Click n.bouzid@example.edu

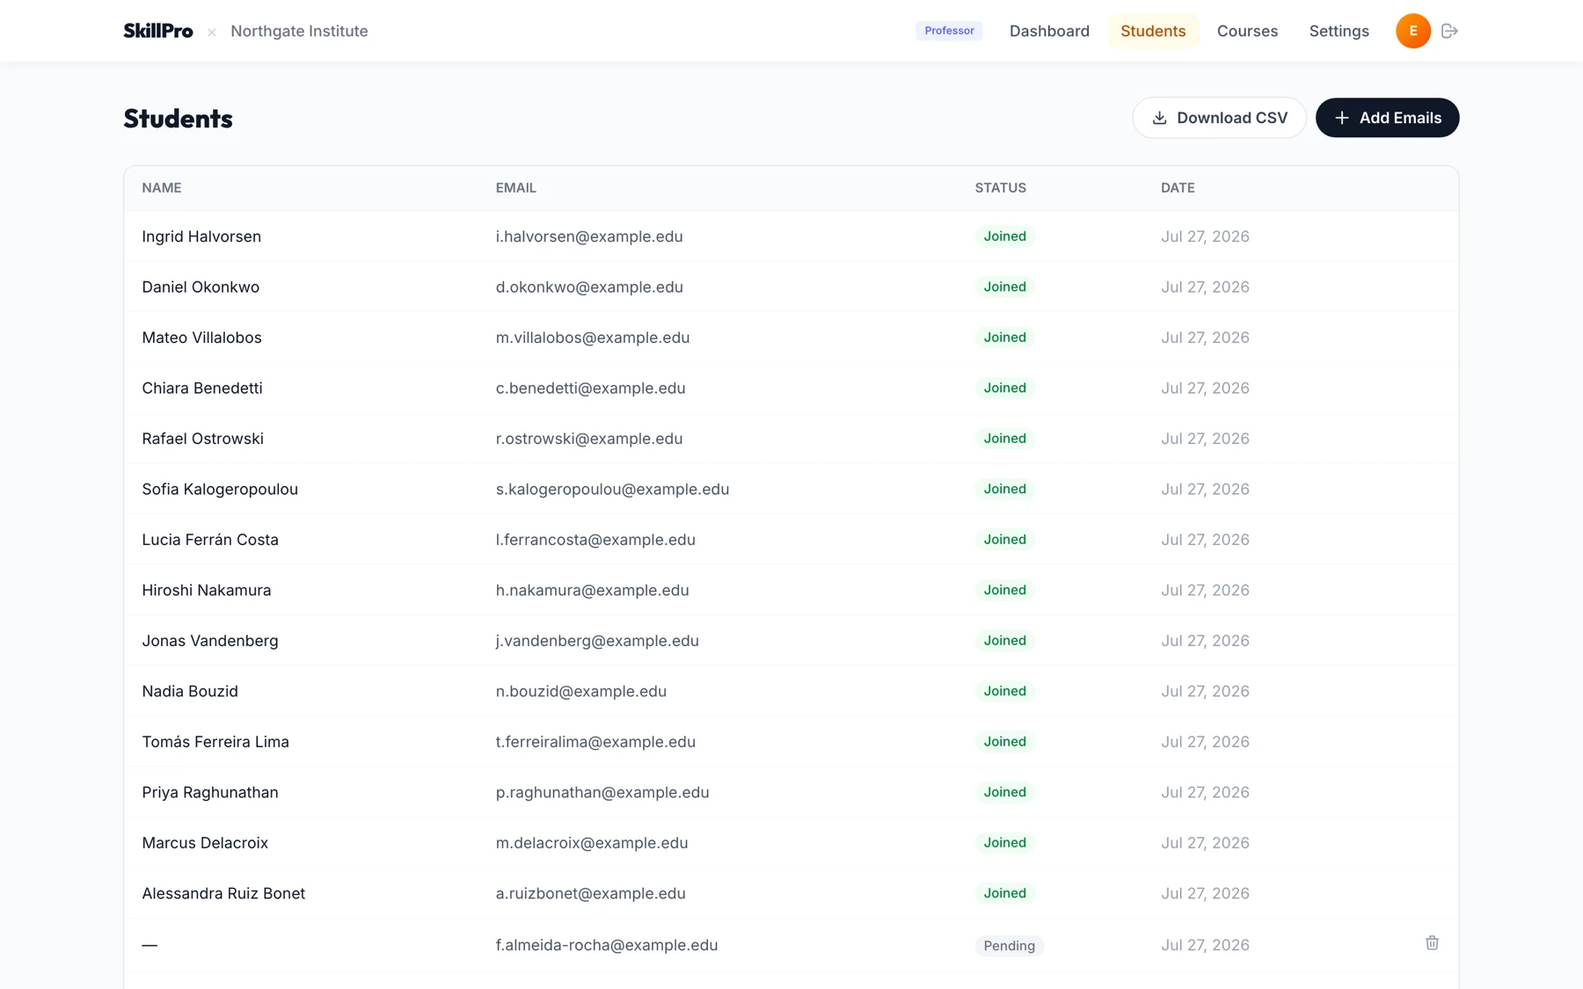[x=581, y=691]
